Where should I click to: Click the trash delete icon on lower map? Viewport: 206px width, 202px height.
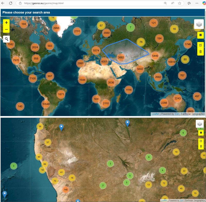tap(201, 146)
